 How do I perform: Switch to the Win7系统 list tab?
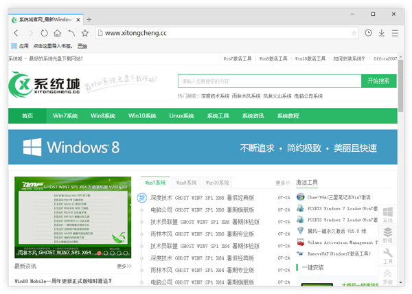(x=155, y=183)
